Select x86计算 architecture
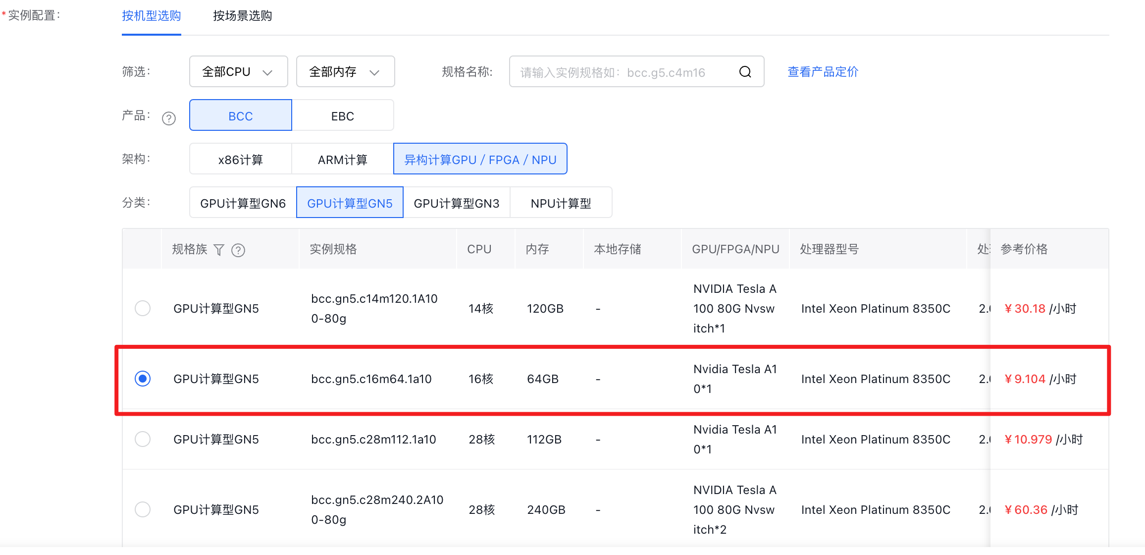The image size is (1145, 555). 241,159
